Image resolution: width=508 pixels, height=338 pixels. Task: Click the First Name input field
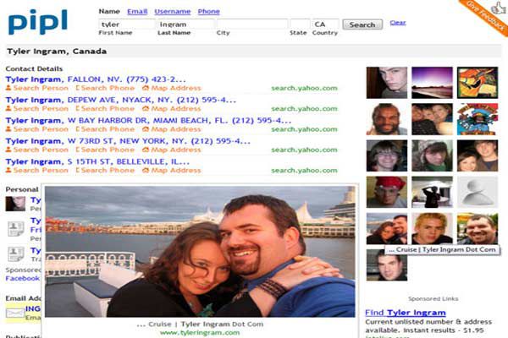(126, 25)
